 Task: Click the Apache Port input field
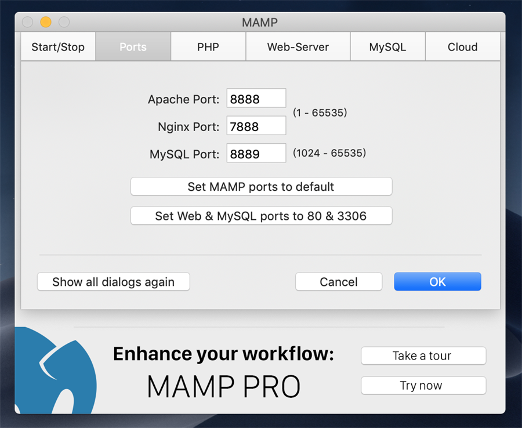tap(256, 99)
